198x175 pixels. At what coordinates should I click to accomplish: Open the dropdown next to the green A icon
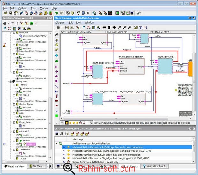[35, 23]
